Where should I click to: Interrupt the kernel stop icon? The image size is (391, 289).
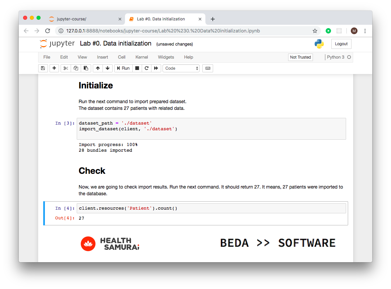[137, 68]
